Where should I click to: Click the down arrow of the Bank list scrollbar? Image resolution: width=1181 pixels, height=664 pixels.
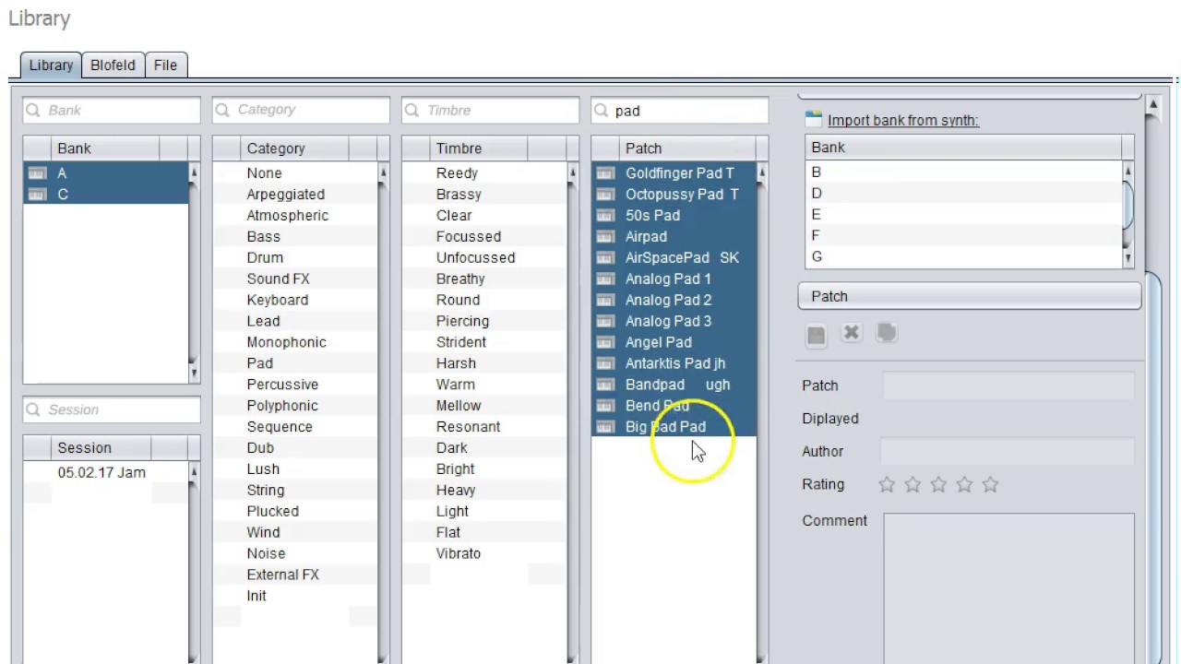(x=194, y=373)
